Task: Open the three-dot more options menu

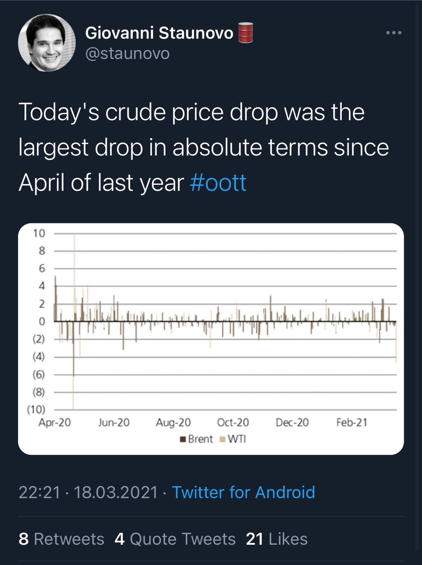Action: click(x=394, y=33)
